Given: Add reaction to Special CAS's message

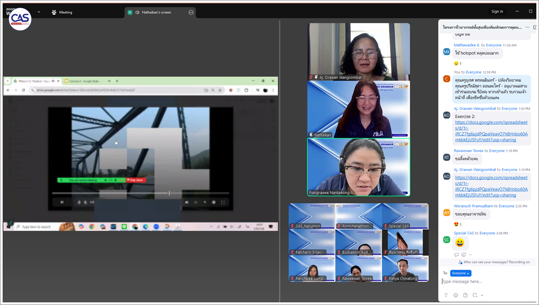Looking at the screenshot, I should pyautogui.click(x=463, y=255).
